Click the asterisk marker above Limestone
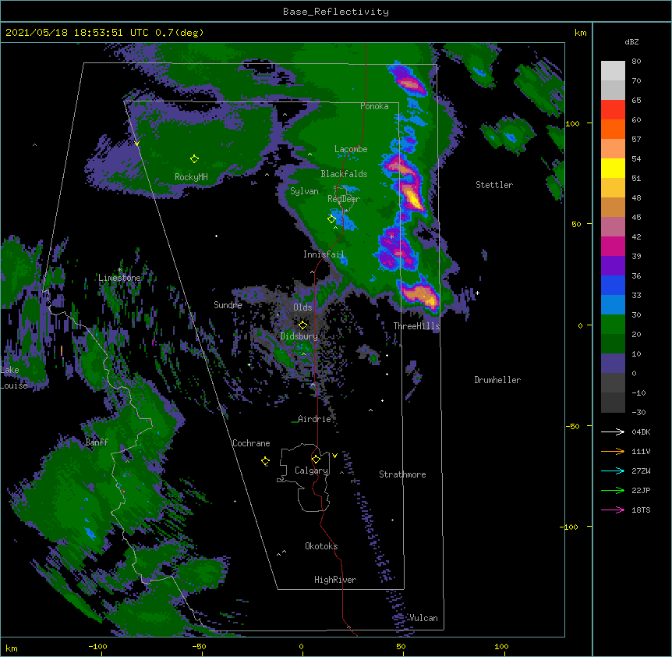Image resolution: width=672 pixels, height=657 pixels. pyautogui.click(x=119, y=270)
